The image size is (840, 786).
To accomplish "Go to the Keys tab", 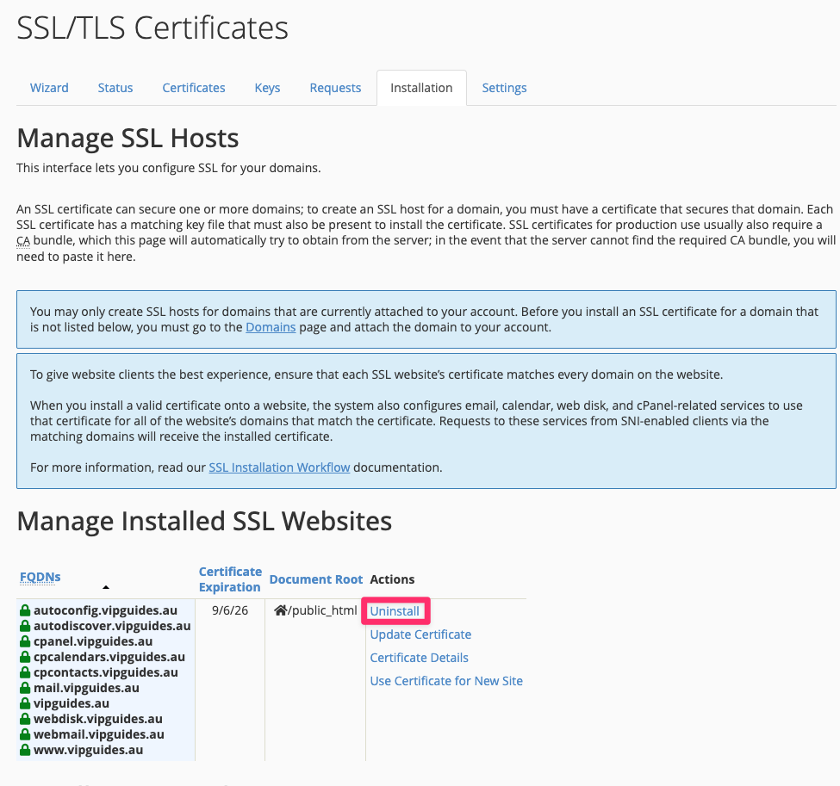I will (x=267, y=88).
